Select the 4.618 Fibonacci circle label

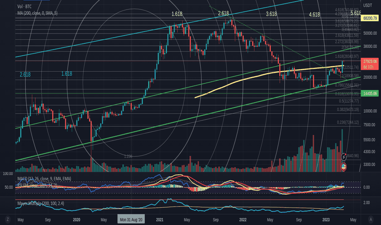coord(314,15)
